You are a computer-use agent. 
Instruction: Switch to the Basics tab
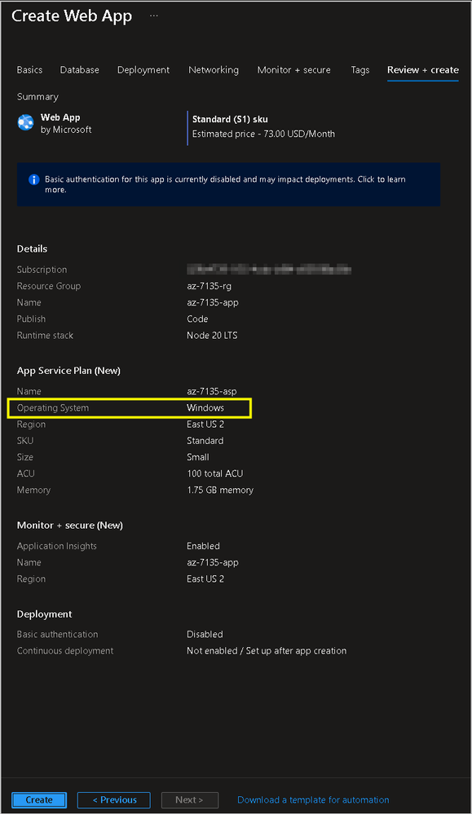pos(29,70)
